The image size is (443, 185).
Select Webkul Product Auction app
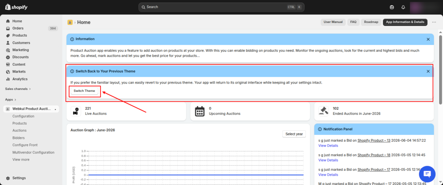31,109
